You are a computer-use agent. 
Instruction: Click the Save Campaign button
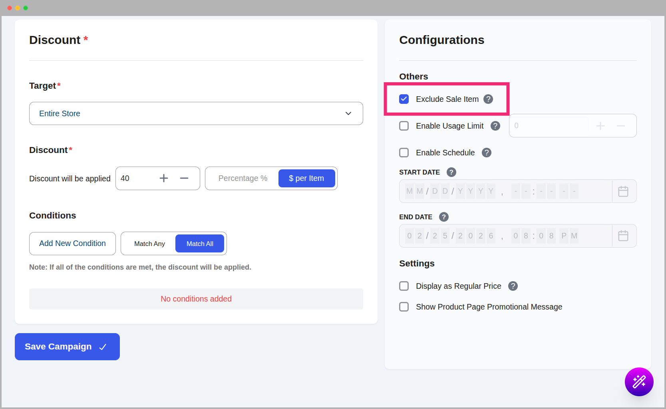tap(67, 347)
